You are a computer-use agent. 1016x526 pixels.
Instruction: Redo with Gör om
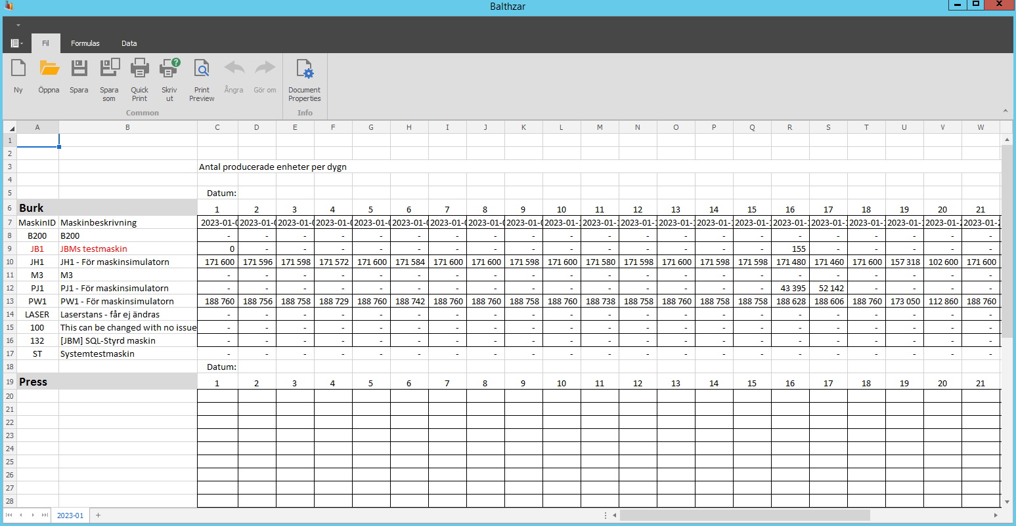(x=264, y=75)
